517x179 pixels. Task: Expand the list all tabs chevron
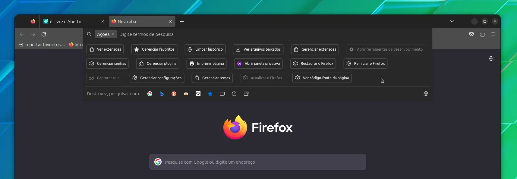pos(452,21)
